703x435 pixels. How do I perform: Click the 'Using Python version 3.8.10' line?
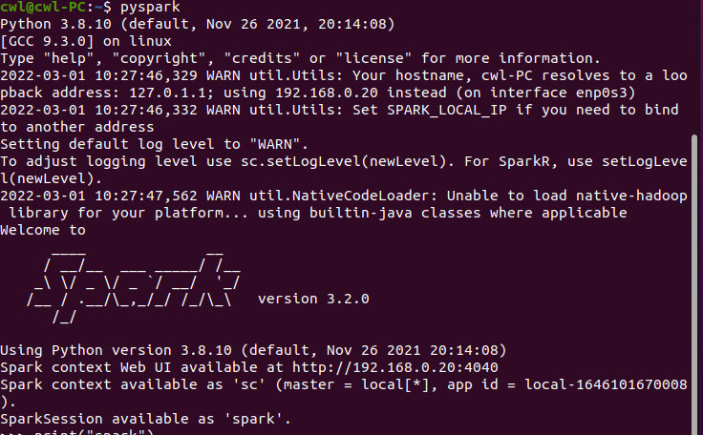(x=253, y=350)
